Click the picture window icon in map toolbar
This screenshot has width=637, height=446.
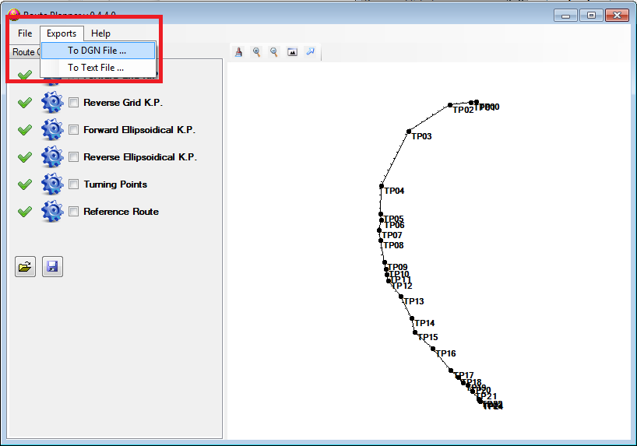pos(292,52)
